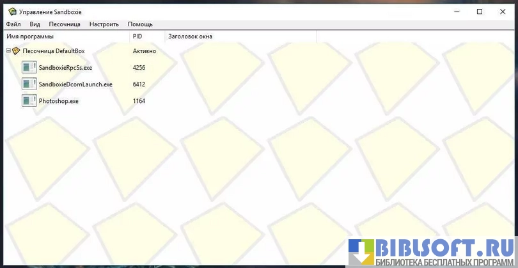Viewport: 518px width, 268px height.
Task: Open the Песочница menu
Action: coord(65,24)
